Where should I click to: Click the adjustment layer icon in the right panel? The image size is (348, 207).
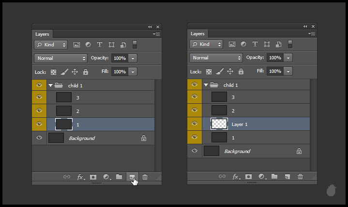pos(262,177)
